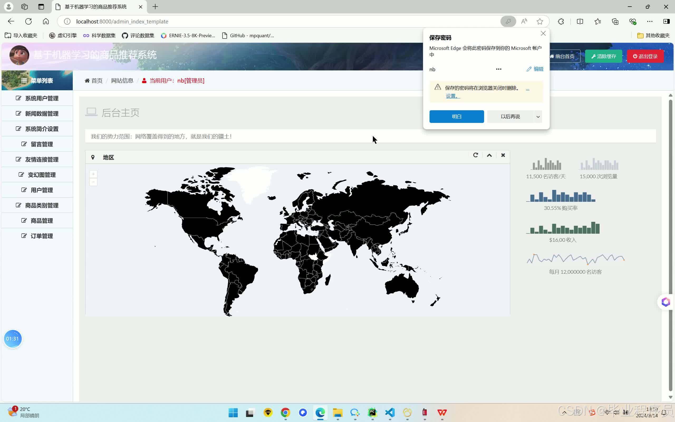Click 清除缓存 button

604,56
